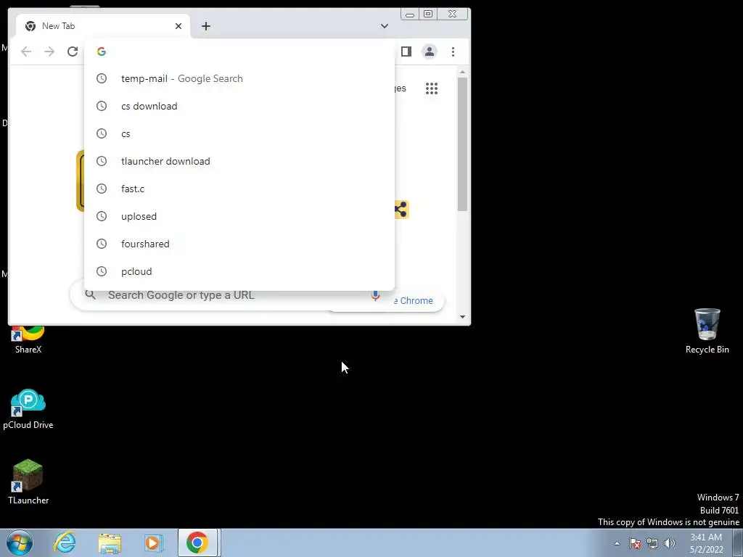Click the Chrome link button
The width and height of the screenshot is (743, 557).
[x=413, y=301]
